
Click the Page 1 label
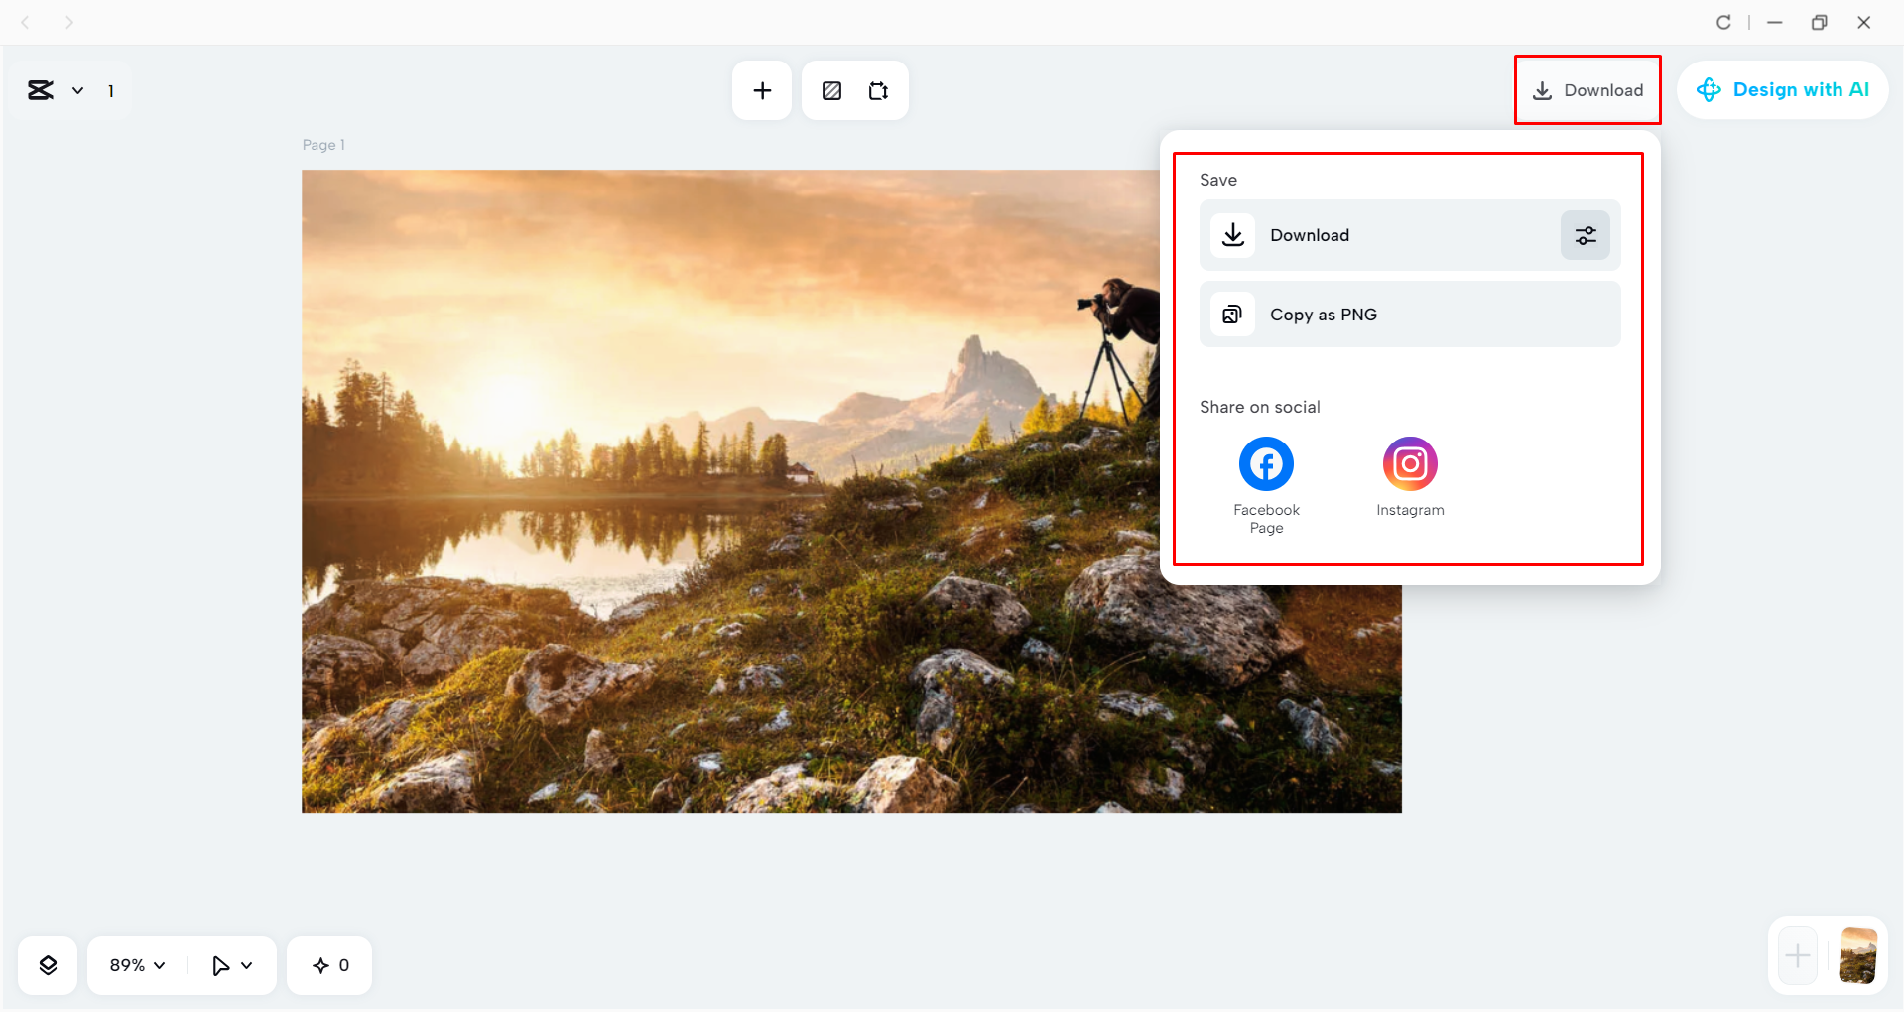click(323, 144)
